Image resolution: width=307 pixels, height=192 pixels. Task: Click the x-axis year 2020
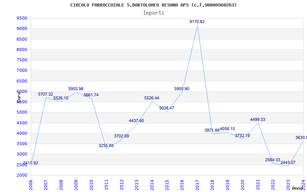[243, 185]
